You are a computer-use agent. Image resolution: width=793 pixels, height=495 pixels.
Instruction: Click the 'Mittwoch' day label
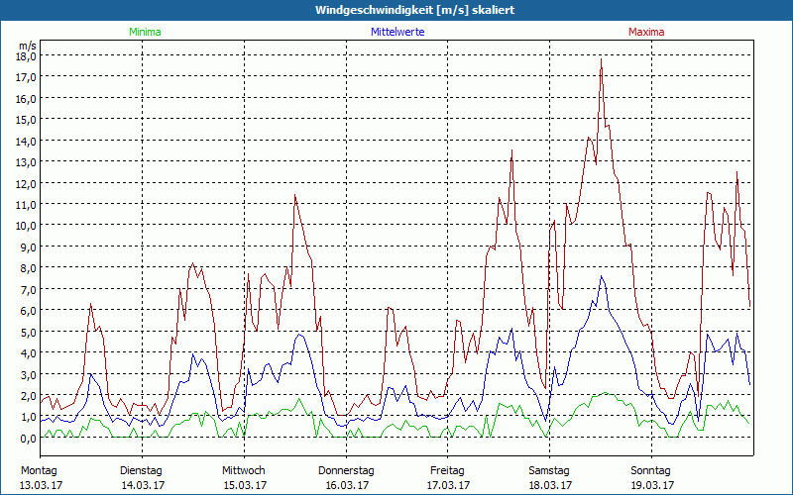(243, 471)
